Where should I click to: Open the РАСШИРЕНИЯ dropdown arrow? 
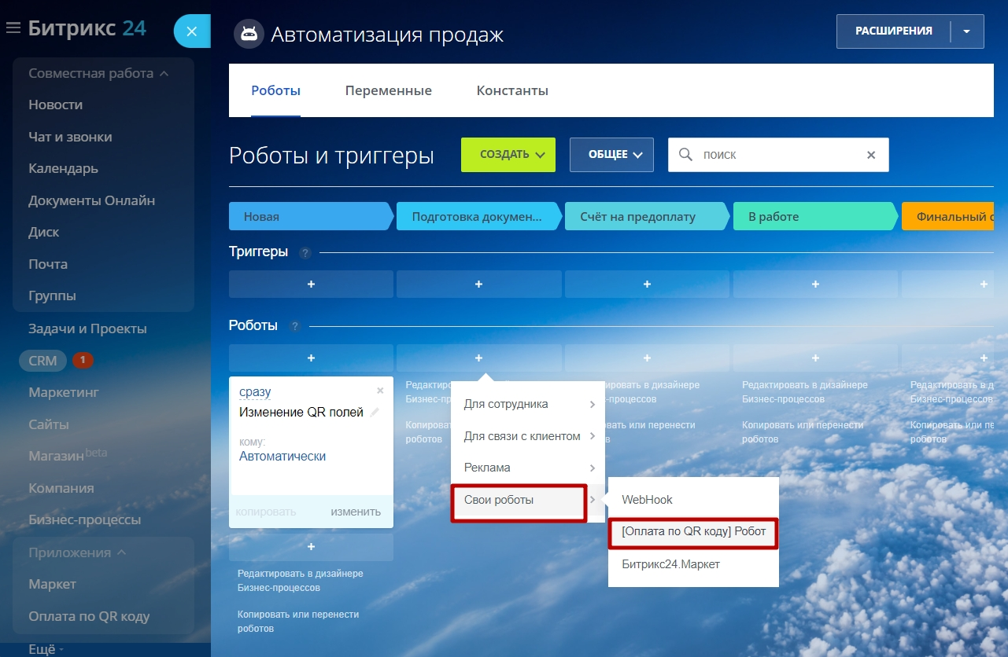967,31
